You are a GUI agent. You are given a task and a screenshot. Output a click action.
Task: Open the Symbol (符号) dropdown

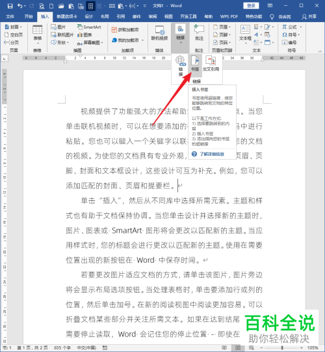point(291,35)
